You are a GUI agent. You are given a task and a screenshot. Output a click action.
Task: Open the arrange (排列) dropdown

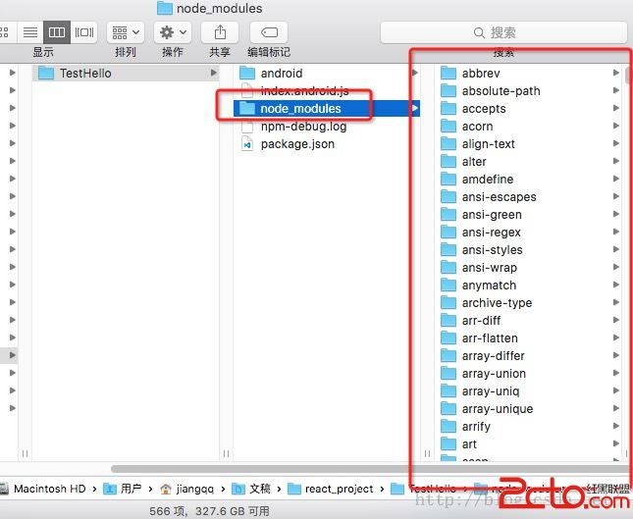[x=126, y=32]
